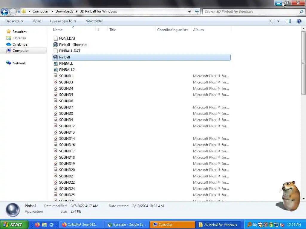306x229 pixels.
Task: Select the SOUND25 file name
Action: pyautogui.click(x=67, y=195)
